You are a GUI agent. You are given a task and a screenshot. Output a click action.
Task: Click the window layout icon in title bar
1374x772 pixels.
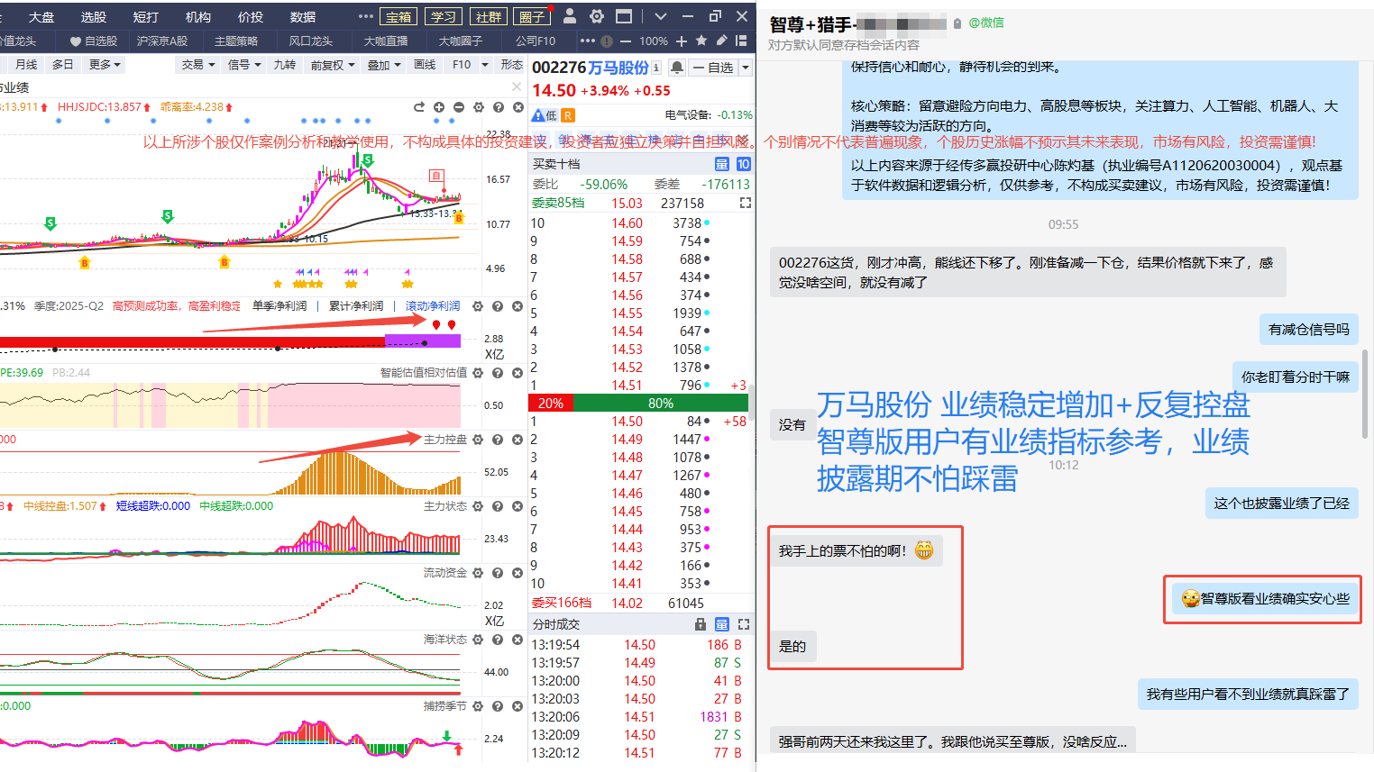(x=624, y=16)
